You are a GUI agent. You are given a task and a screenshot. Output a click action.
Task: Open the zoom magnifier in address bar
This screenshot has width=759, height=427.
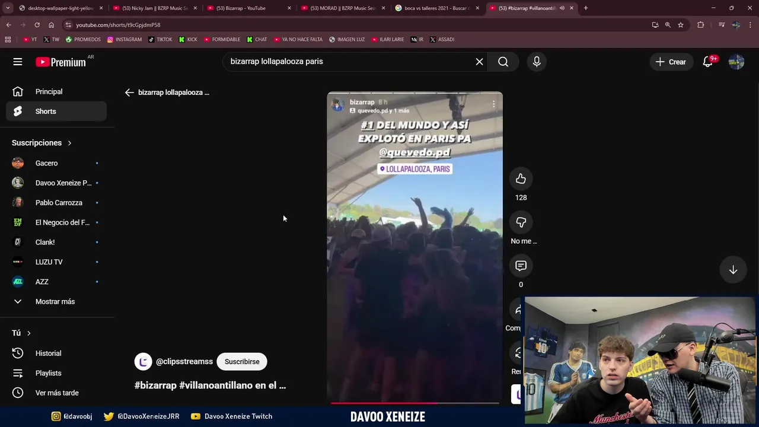click(x=668, y=25)
